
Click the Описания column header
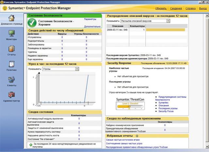[118, 26]
